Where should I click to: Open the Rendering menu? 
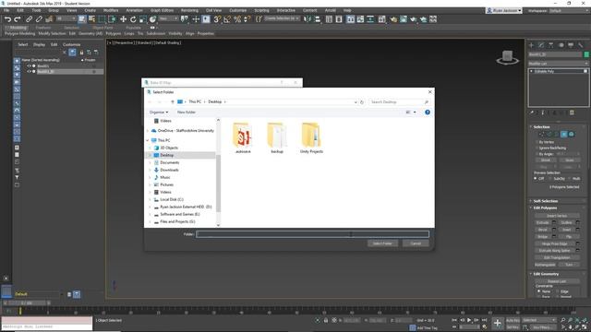tap(189, 10)
